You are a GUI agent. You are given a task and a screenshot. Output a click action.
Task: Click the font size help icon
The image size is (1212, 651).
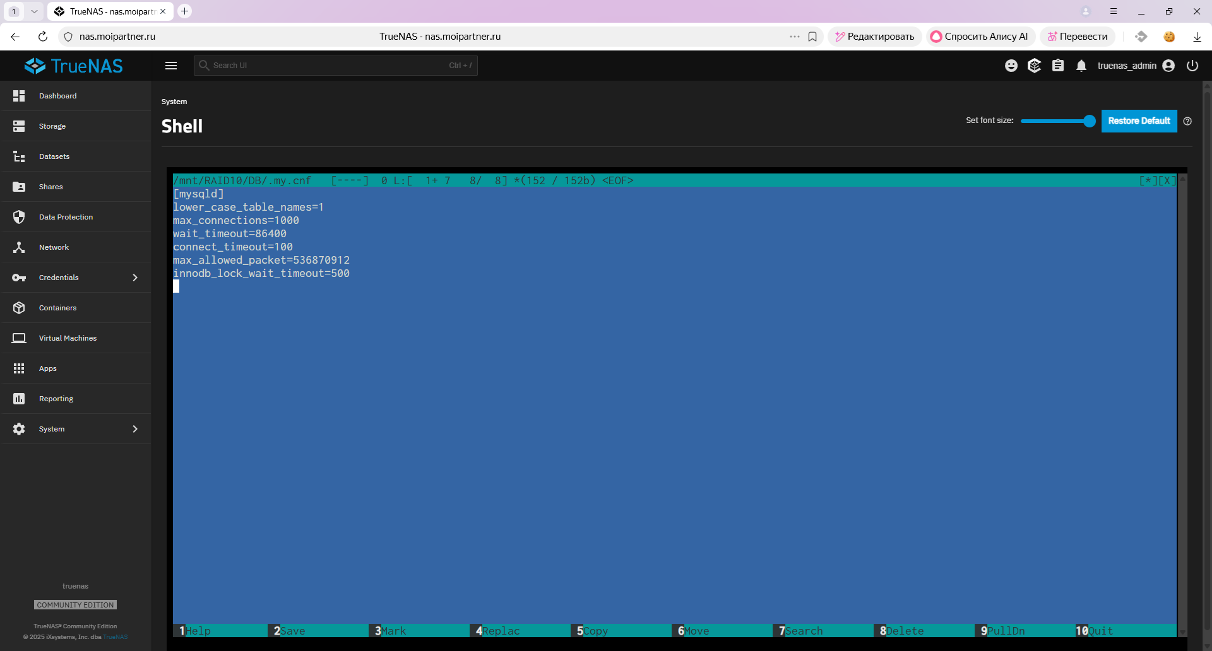[x=1187, y=121]
